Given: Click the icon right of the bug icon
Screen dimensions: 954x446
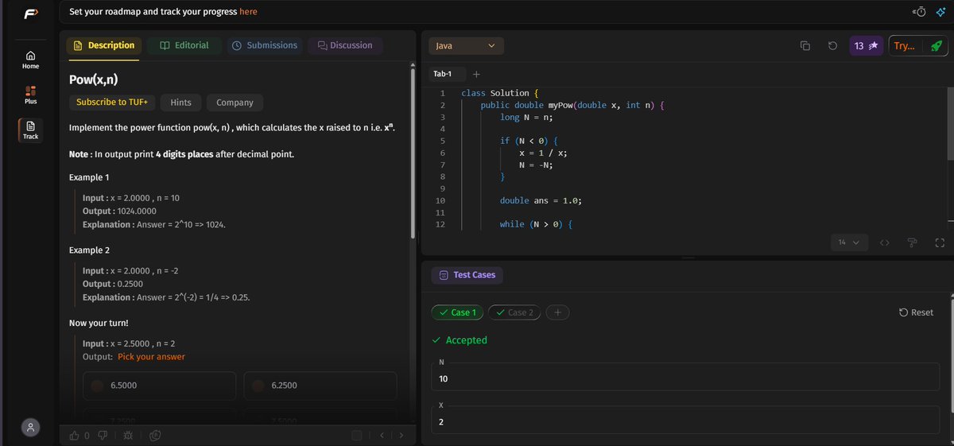Looking at the screenshot, I should point(155,435).
